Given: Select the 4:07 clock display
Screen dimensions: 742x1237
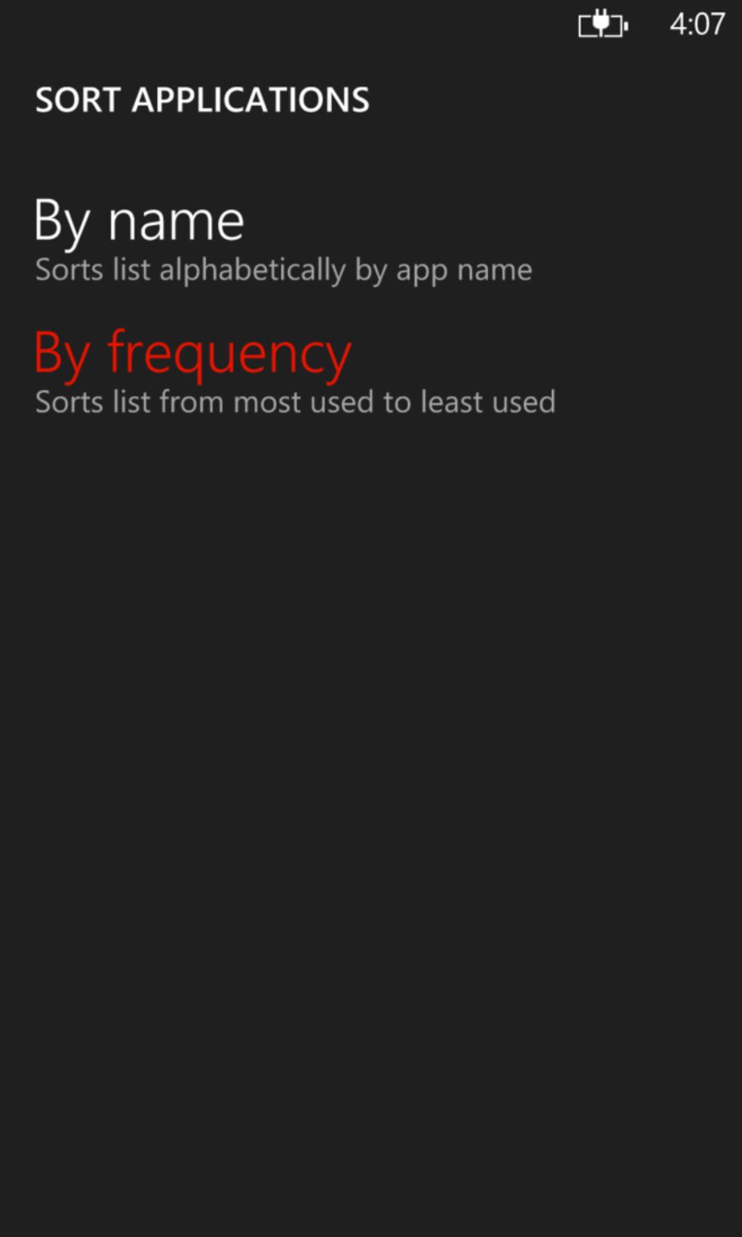Looking at the screenshot, I should coord(697,25).
